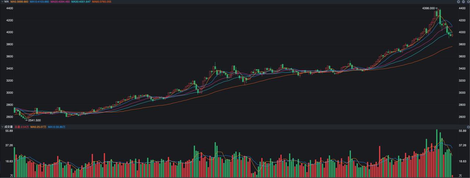Click the volume MA5 legend

pyautogui.click(x=38, y=127)
